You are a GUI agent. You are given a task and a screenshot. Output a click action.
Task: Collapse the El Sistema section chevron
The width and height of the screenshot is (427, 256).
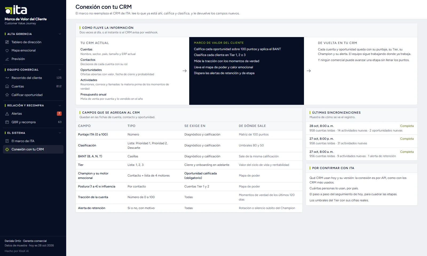coord(60,133)
